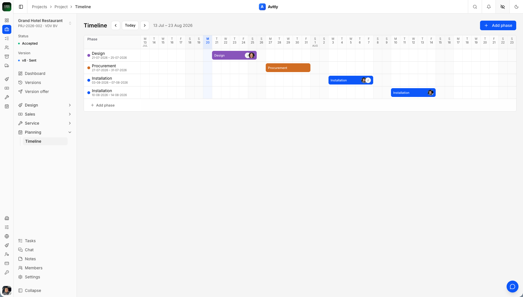Collapse the sidebar with the Collapse button
This screenshot has width=523, height=297.
tap(45, 291)
